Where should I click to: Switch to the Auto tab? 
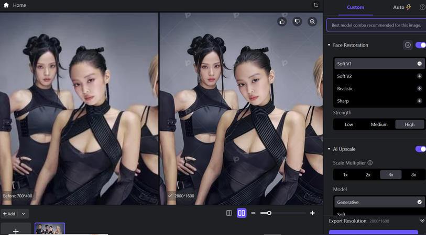point(402,7)
